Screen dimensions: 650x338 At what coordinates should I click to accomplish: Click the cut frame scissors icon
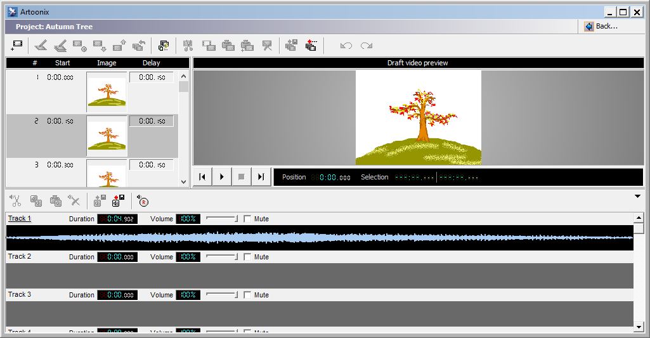[x=188, y=45]
